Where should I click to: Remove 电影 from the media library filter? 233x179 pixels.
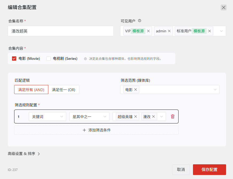click(136, 89)
